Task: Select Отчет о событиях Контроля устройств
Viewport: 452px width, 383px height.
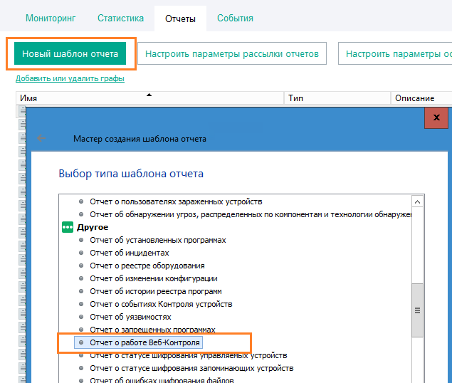Action: pos(159,304)
